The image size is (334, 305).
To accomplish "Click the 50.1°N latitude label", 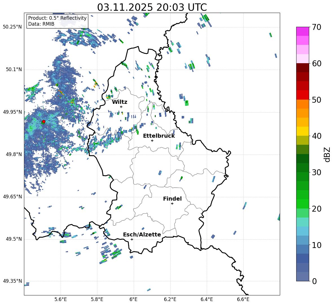I will [14, 70].
